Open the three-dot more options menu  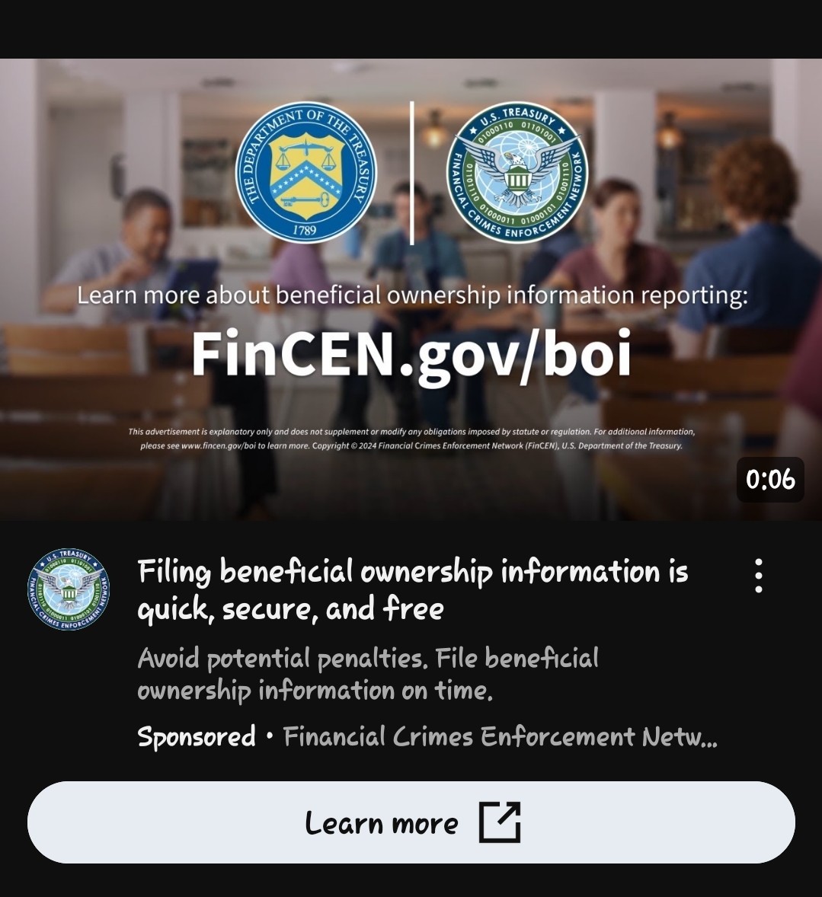759,576
